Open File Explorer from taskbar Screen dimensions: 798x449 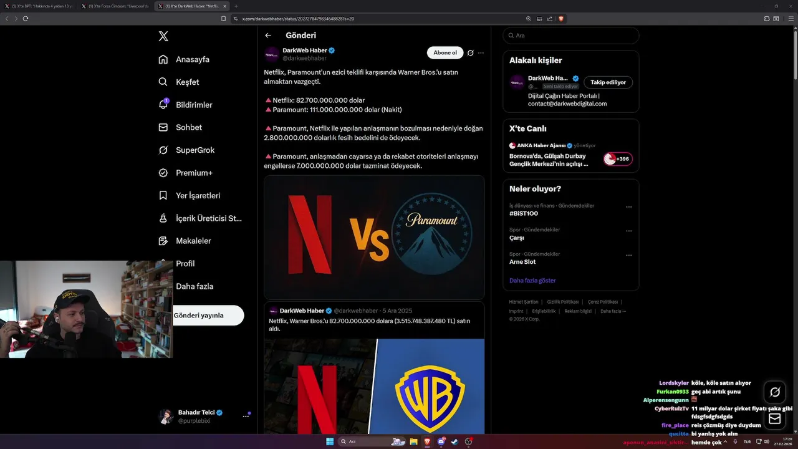coord(413,442)
